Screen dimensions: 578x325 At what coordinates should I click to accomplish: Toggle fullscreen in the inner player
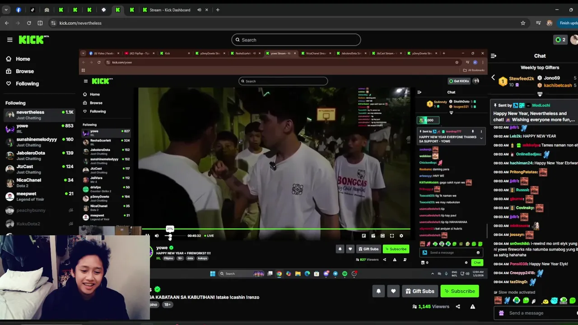point(392,236)
